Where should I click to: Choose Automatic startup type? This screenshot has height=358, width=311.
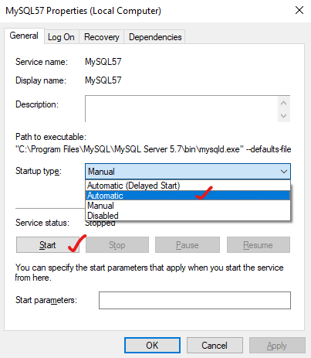click(188, 196)
